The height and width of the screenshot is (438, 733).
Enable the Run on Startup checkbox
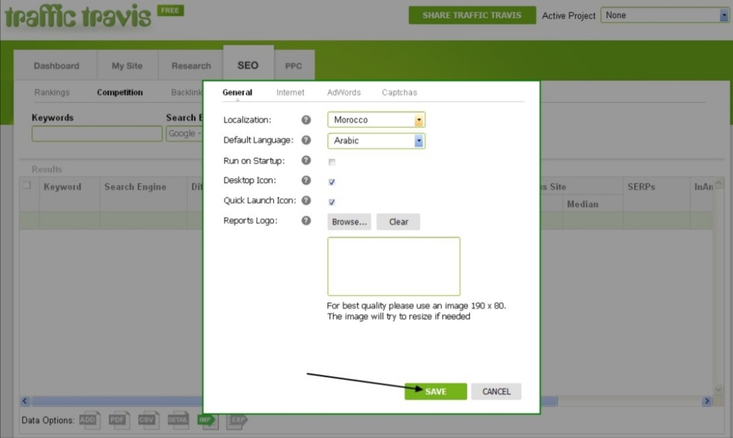(331, 162)
